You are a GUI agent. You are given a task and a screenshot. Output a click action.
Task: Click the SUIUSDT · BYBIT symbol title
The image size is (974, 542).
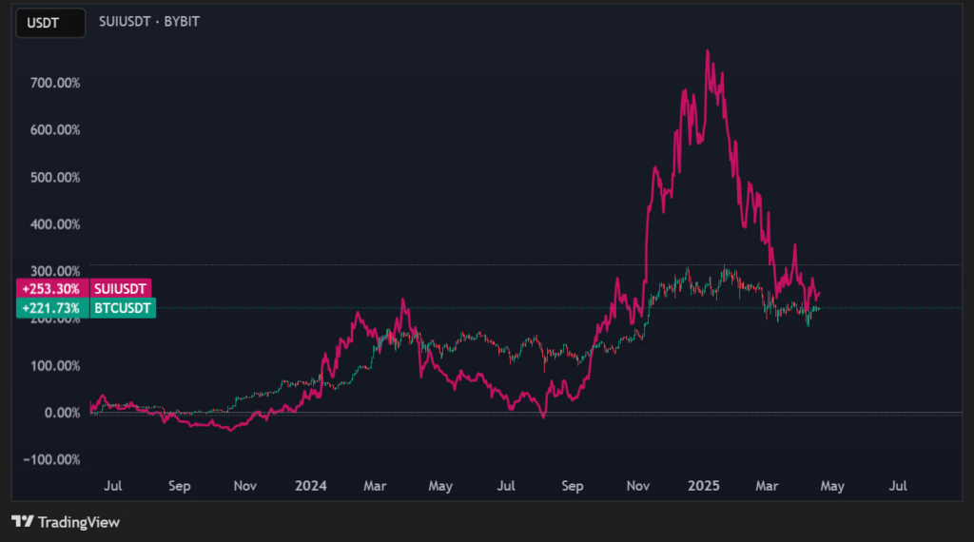coord(149,20)
